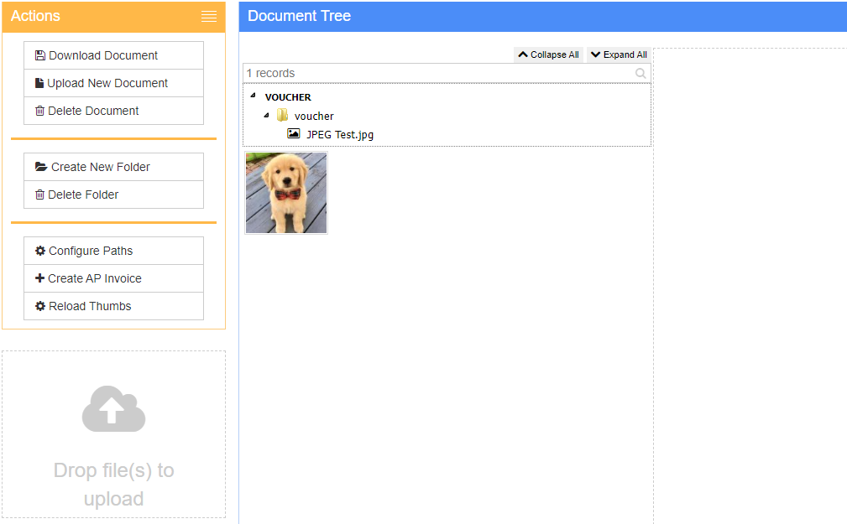Click the magnifier search icon
Image resolution: width=847 pixels, height=524 pixels.
pos(640,74)
